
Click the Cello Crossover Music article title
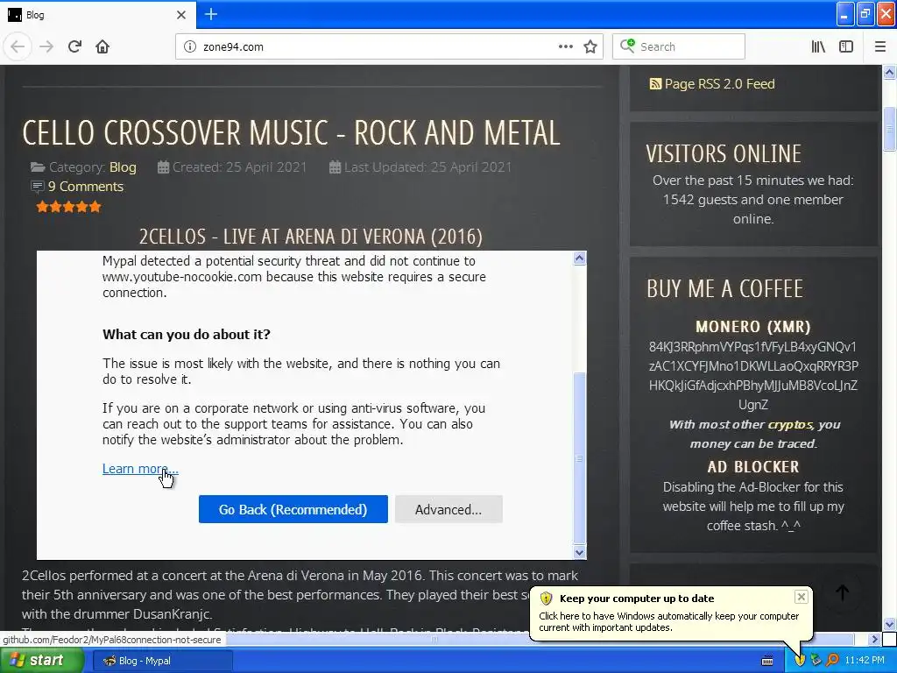tap(291, 133)
